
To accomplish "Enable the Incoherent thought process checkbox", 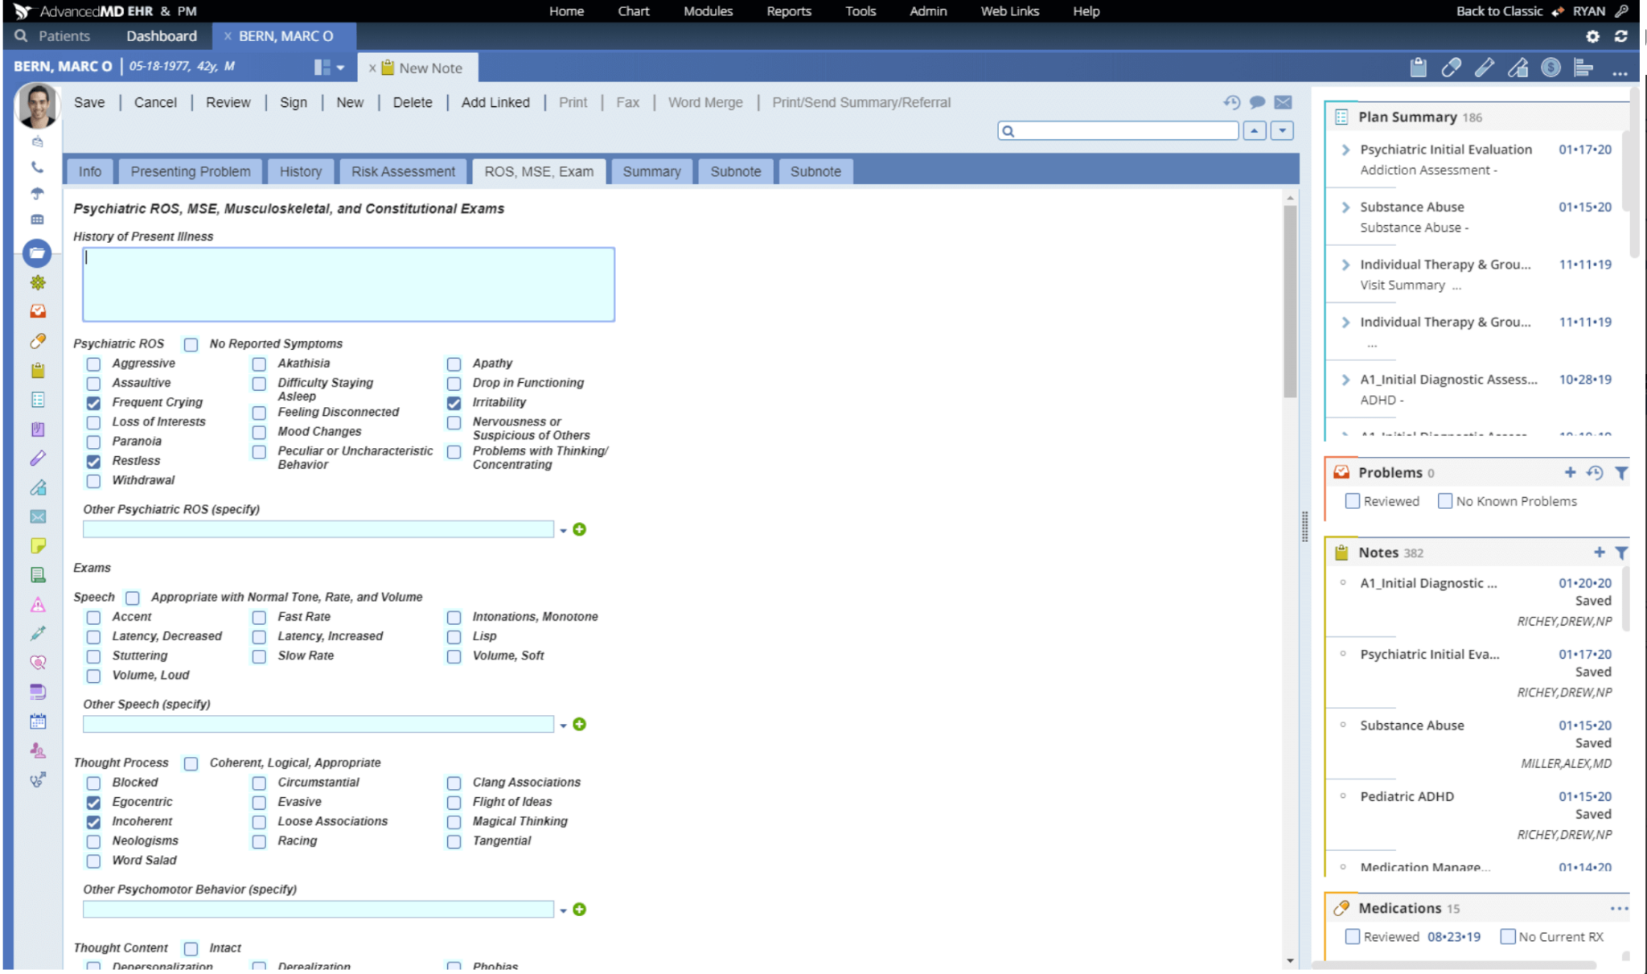I will (x=94, y=821).
